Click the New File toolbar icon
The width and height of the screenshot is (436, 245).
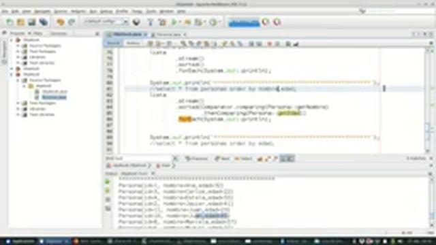[10, 22]
